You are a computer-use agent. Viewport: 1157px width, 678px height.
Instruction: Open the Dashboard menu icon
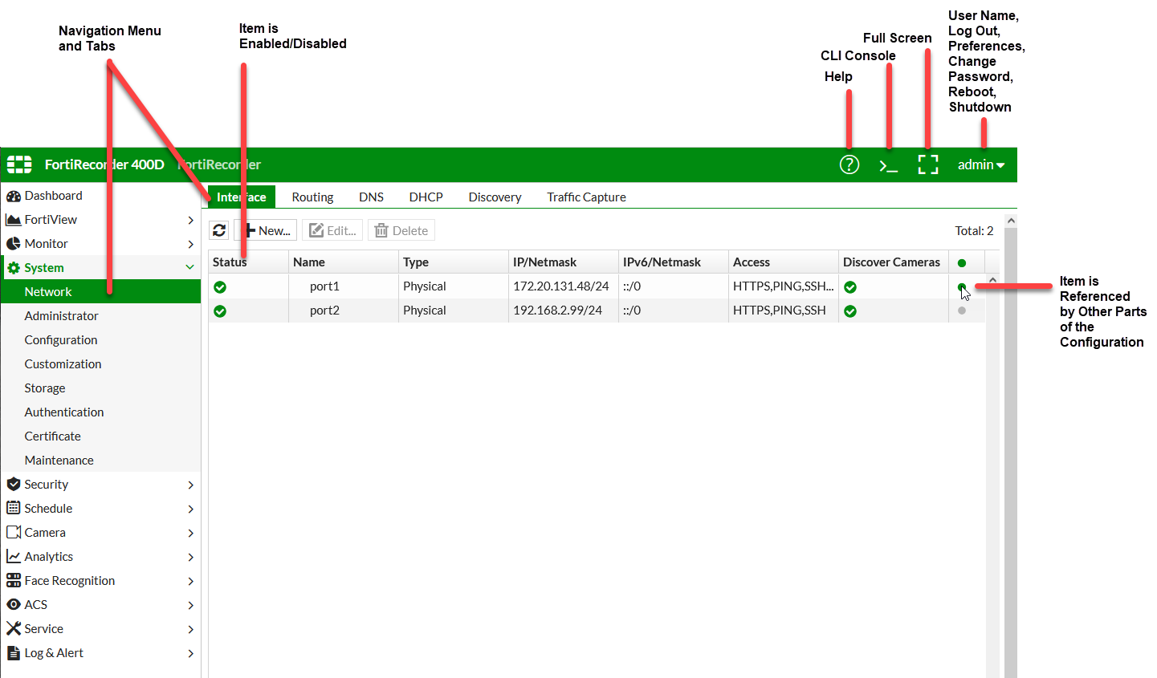tap(15, 195)
